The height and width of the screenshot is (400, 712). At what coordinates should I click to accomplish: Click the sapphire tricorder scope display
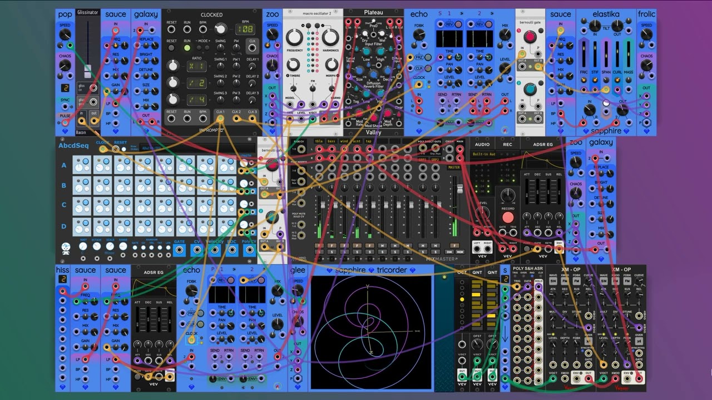[x=371, y=332]
